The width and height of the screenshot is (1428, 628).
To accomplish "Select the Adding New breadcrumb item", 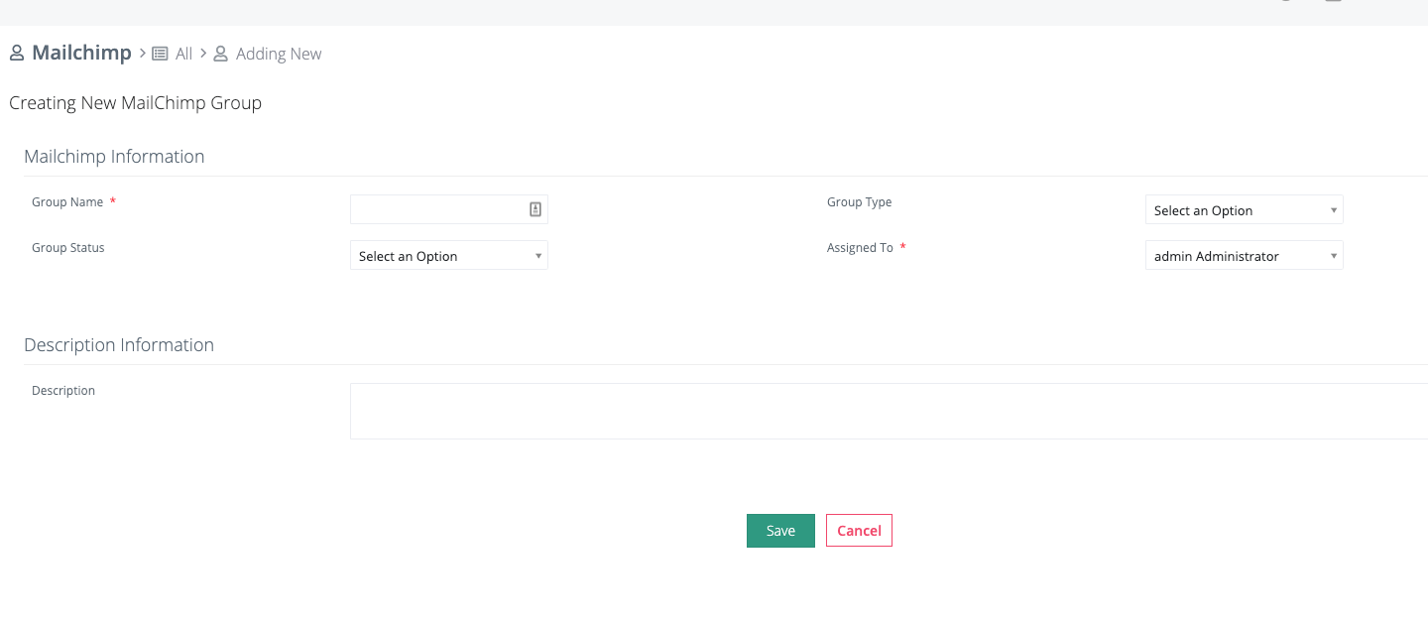I will point(278,53).
